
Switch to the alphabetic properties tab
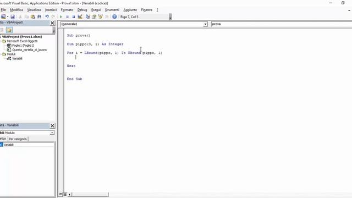[3, 139]
